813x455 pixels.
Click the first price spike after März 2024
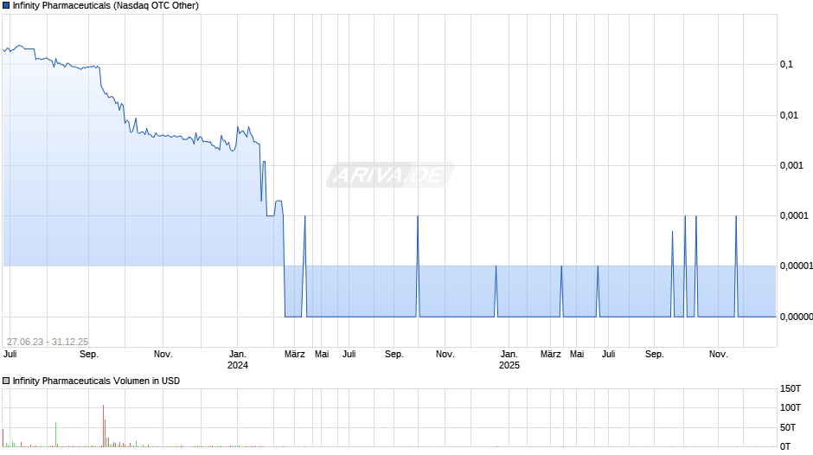(304, 266)
